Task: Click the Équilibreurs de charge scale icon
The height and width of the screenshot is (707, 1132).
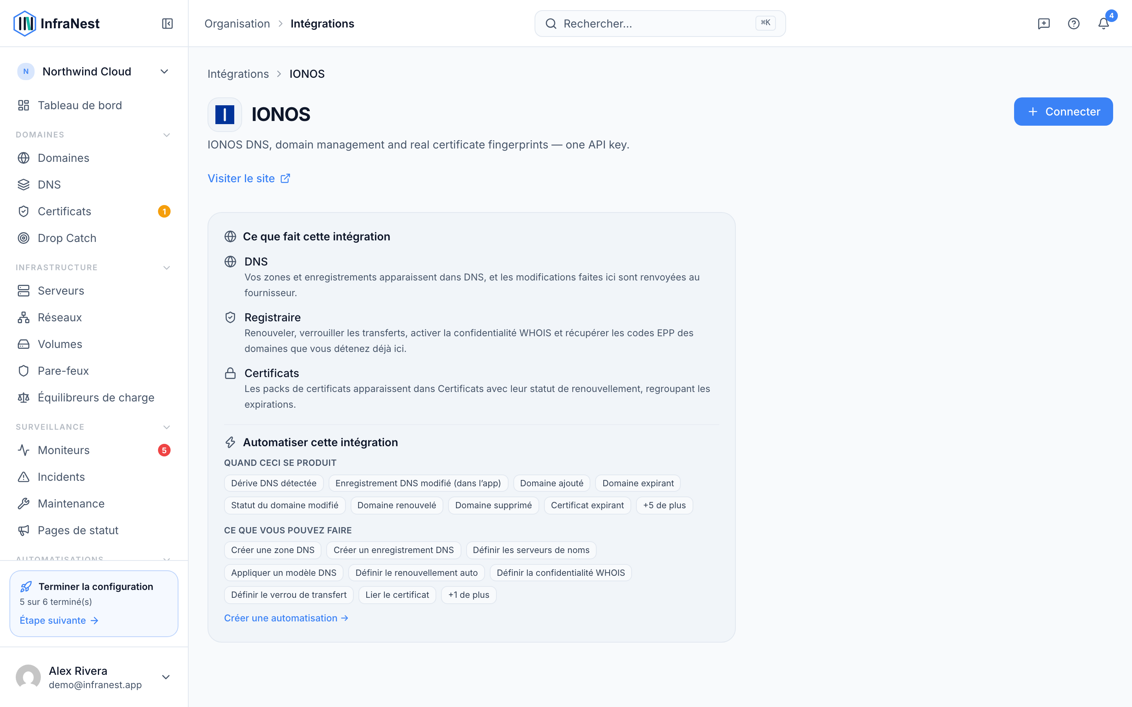Action: [x=24, y=397]
